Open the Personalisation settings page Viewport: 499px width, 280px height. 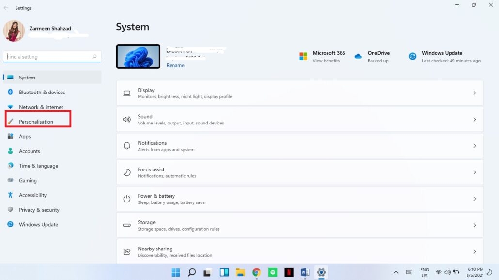(36, 122)
